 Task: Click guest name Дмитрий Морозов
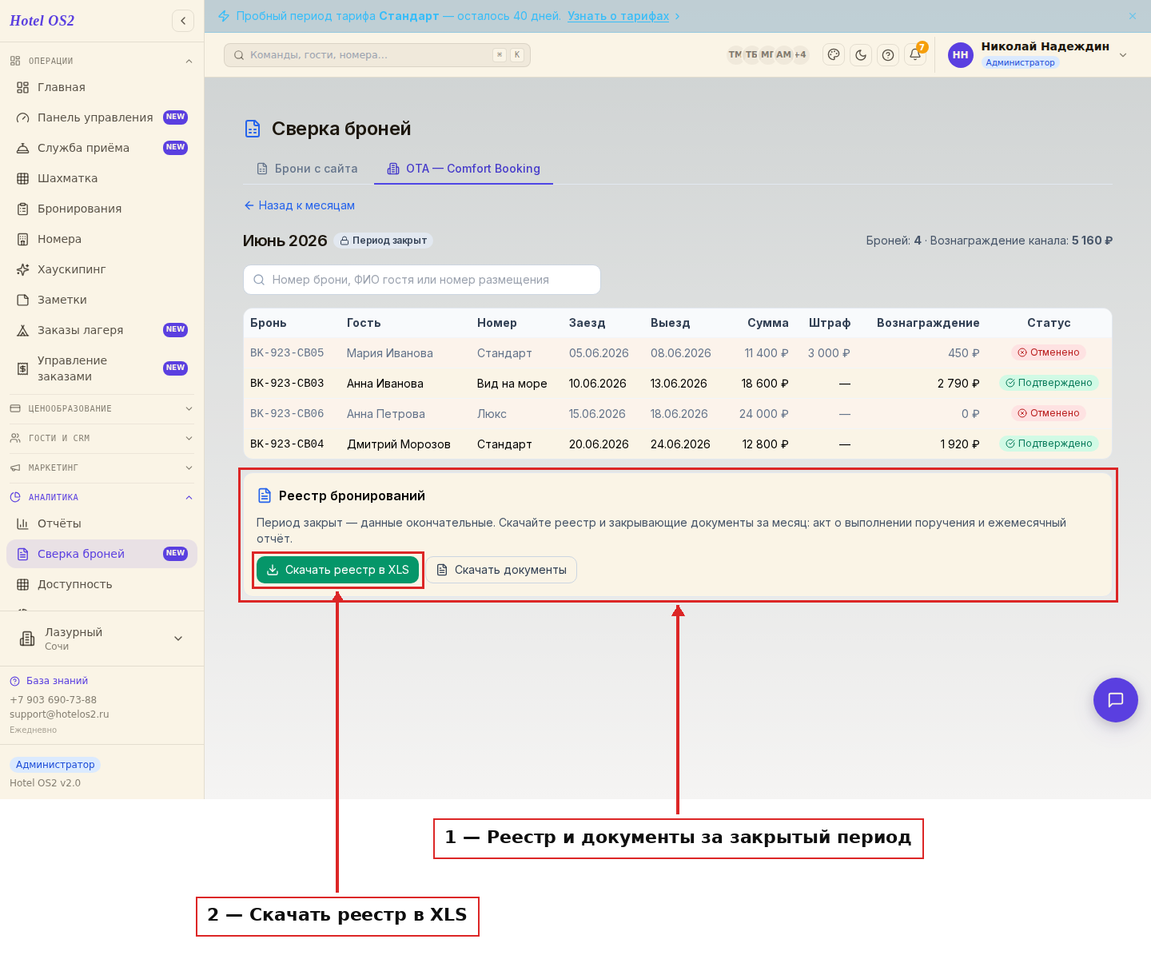click(399, 444)
